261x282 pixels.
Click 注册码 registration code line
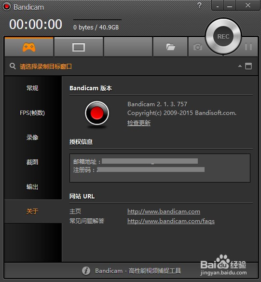coord(139,169)
